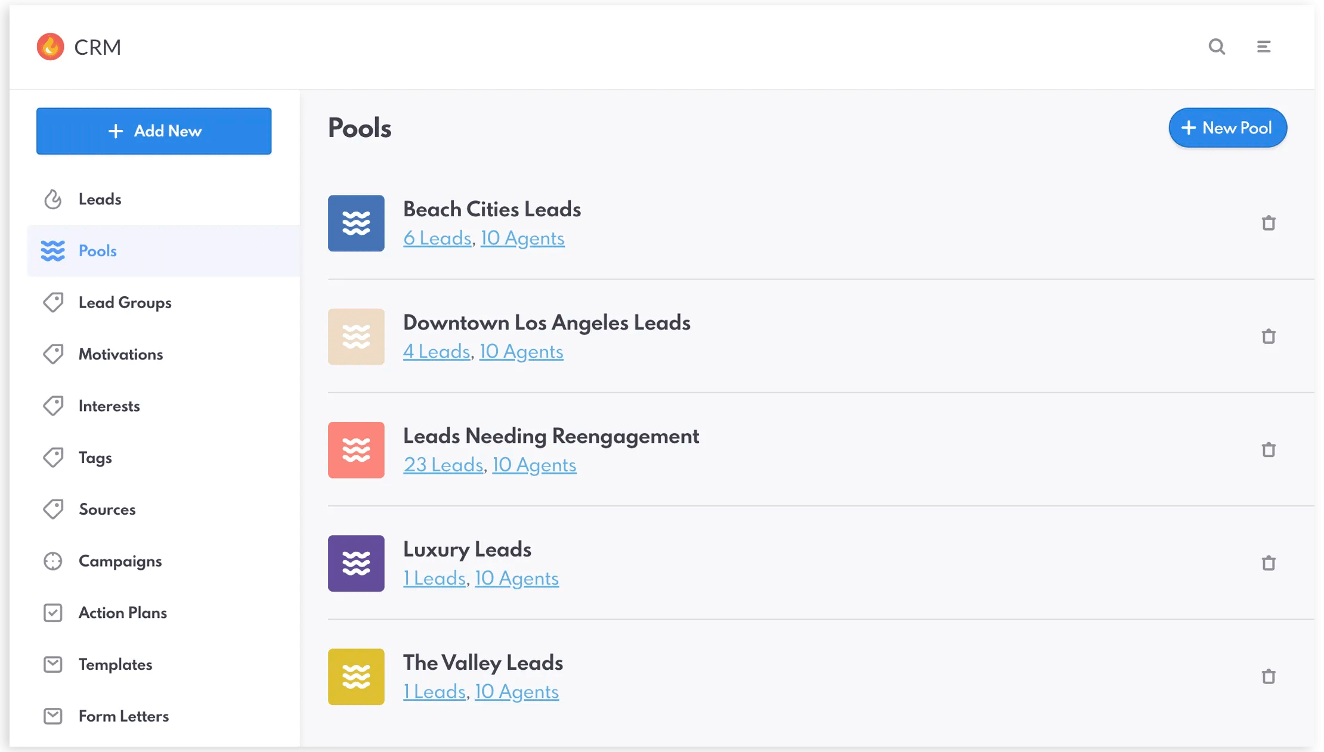Screen dimensions: 1324x752
Task: Open the 1 Leads link under Luxury Leads
Action: tap(434, 578)
